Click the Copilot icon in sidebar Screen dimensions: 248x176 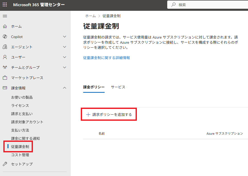click(x=5, y=37)
